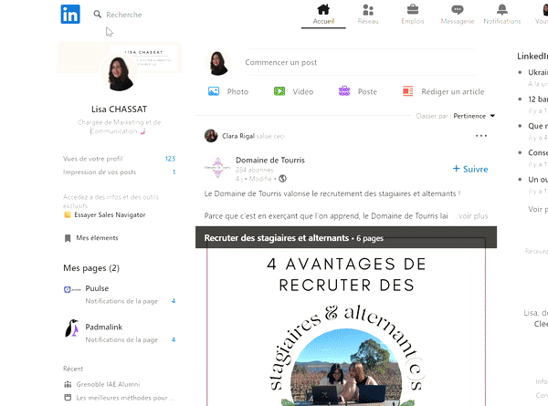
Task: Click the Mes pages (2) heading
Action: pos(91,268)
